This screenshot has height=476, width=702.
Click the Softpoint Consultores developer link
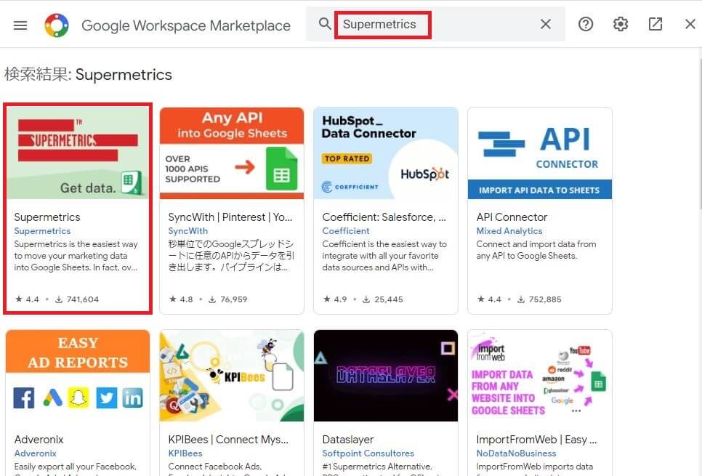click(368, 453)
